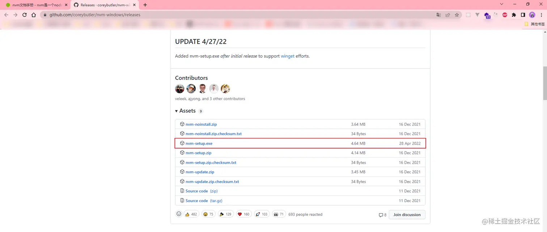Click the browser forward arrow
This screenshot has width=547, height=232.
(15, 15)
